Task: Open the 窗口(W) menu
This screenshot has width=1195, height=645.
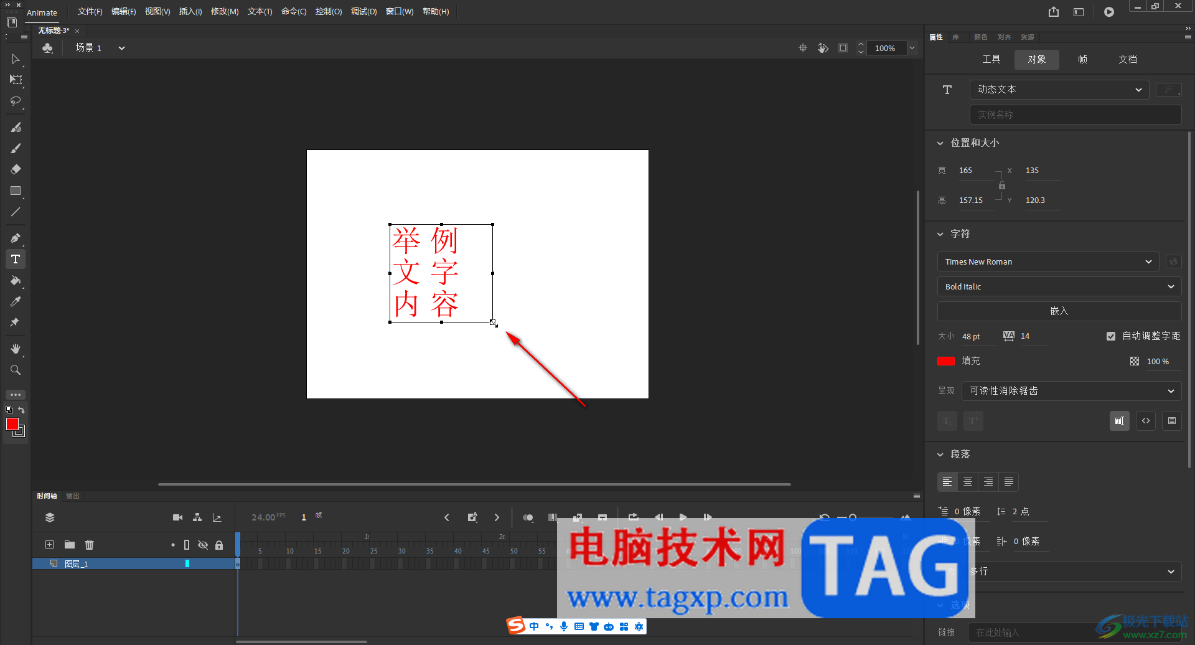Action: coord(400,12)
